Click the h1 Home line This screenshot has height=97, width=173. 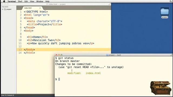[x=37, y=37]
